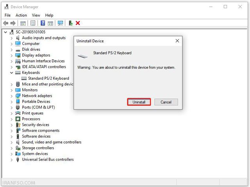Open the Action menu

click(21, 15)
